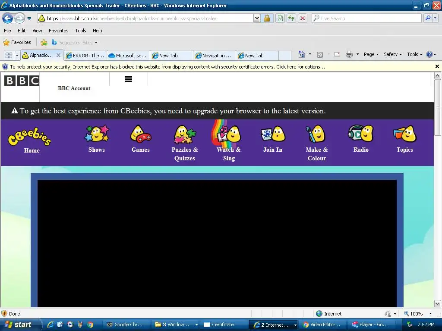This screenshot has width=442, height=331.
Task: Close the Alphablocks tab
Action: [x=58, y=55]
